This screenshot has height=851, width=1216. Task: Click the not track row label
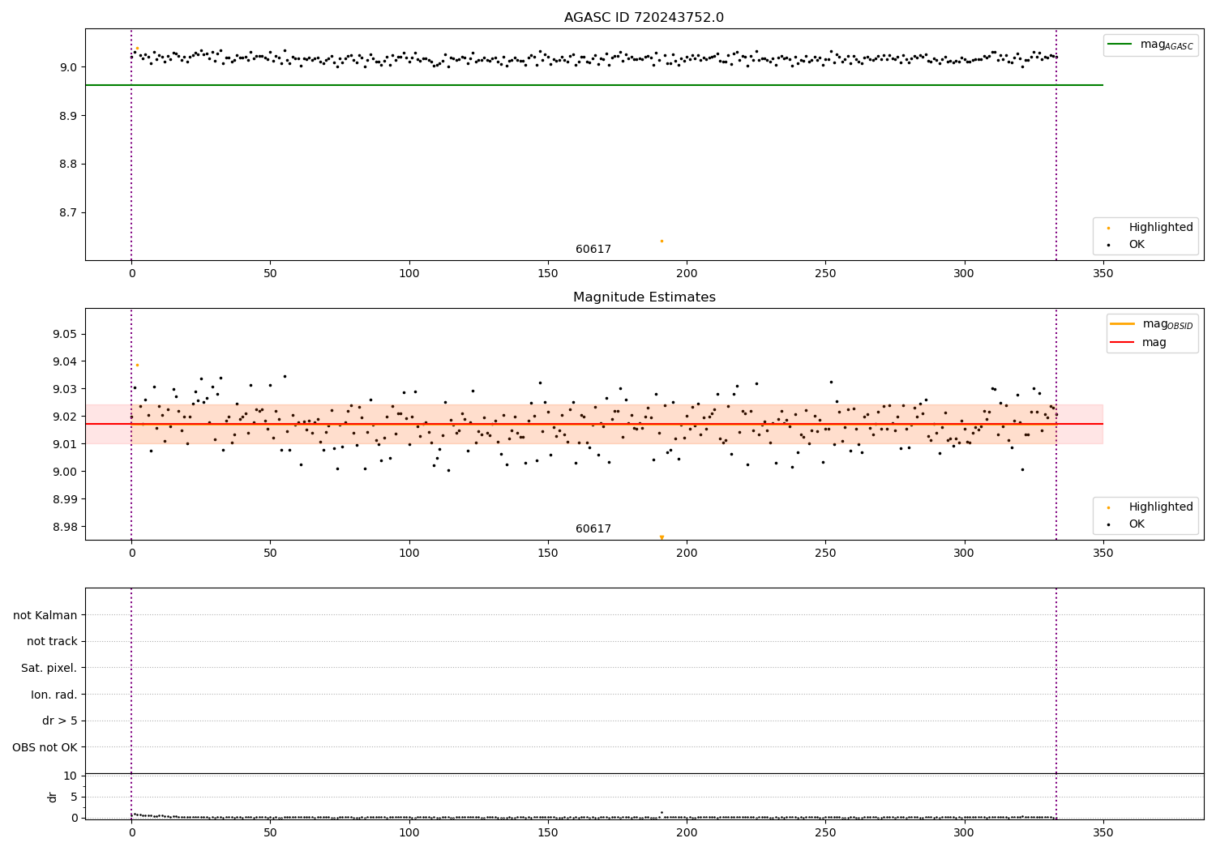(52, 641)
